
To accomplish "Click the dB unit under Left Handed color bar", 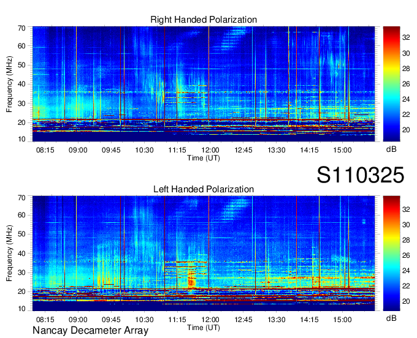I will [391, 318].
